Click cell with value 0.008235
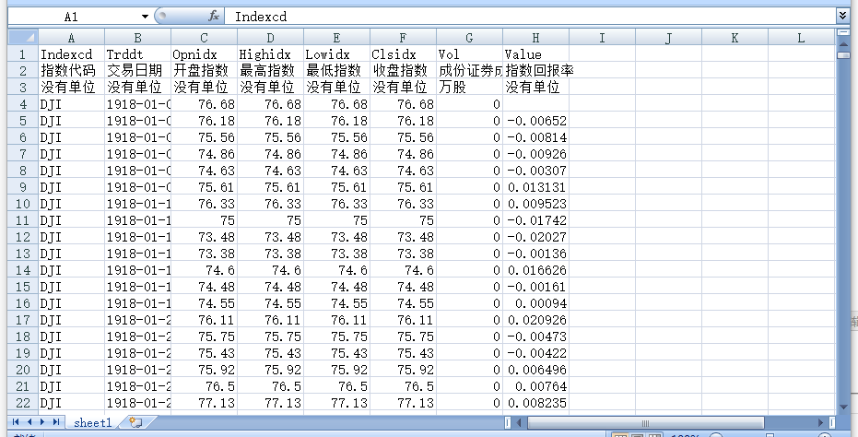Image resolution: width=858 pixels, height=437 pixels. click(535, 403)
